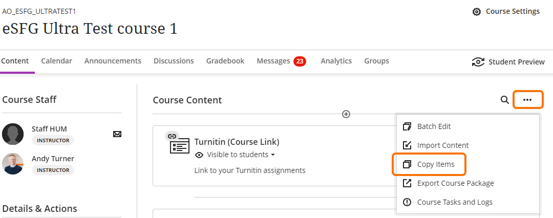This screenshot has width=553, height=218.
Task: Open Course Settings gear icon
Action: pyautogui.click(x=477, y=12)
